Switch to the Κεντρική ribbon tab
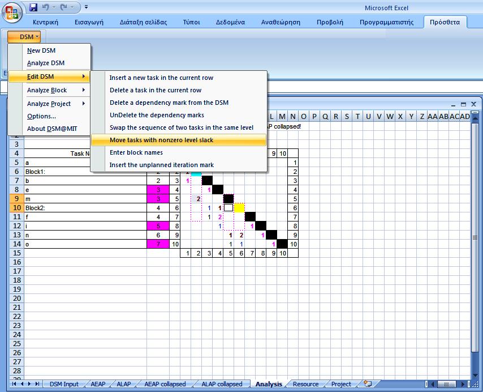The height and width of the screenshot is (392, 483). 45,22
